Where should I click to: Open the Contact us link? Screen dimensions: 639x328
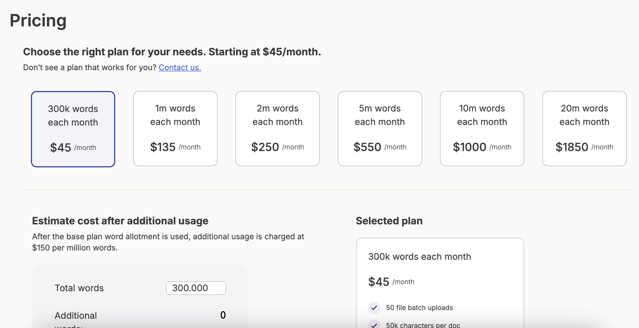point(180,67)
